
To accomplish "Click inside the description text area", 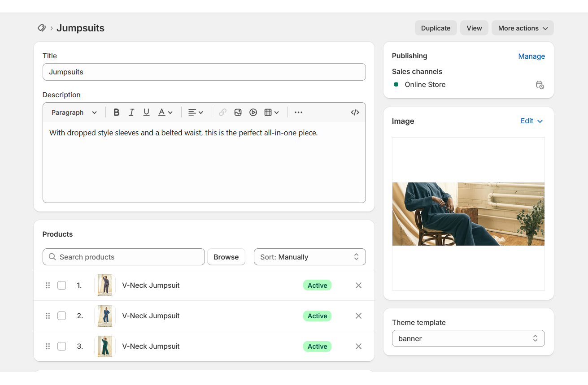I will click(204, 162).
